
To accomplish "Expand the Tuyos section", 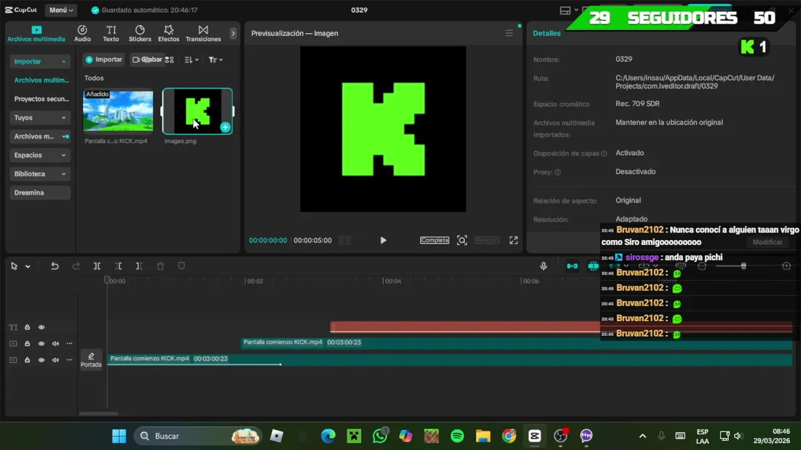I will point(41,117).
